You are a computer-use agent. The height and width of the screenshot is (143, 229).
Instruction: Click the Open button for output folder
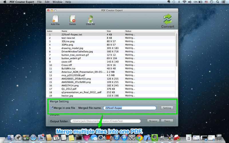click(167, 121)
